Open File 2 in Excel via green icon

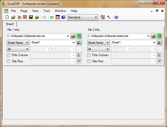tap(160, 36)
